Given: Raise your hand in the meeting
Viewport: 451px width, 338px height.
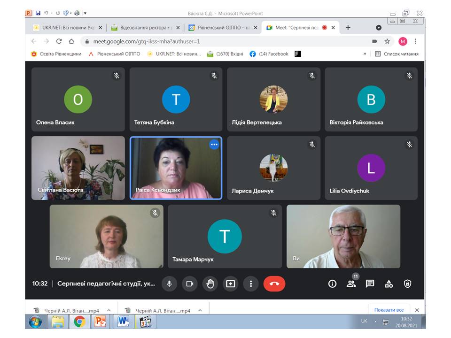Looking at the screenshot, I should click(x=210, y=284).
